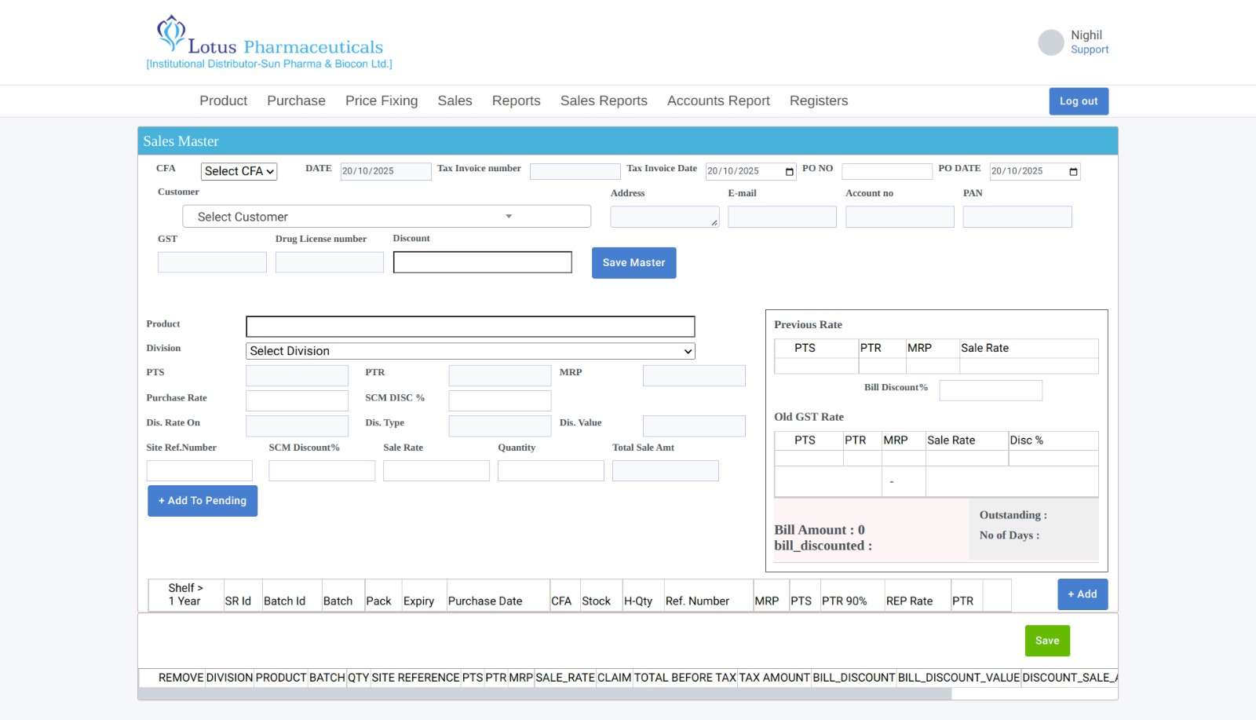Expand the Select CFA dropdown

[x=239, y=171]
